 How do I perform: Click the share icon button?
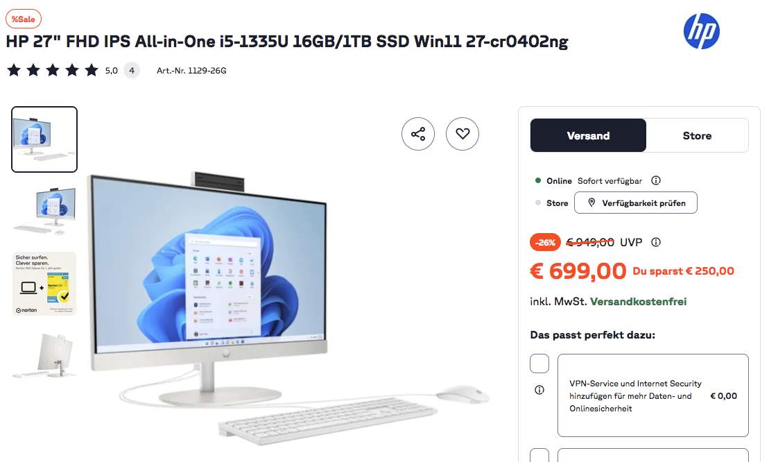tap(418, 134)
